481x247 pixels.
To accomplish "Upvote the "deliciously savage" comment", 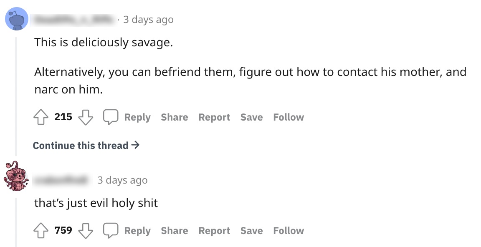I will pos(41,117).
